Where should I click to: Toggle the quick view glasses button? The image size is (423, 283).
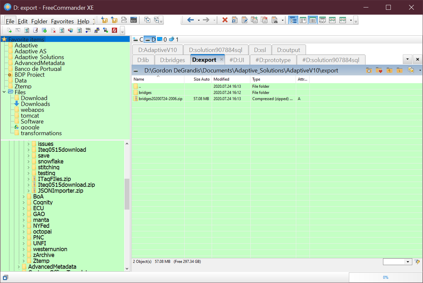pyautogui.click(x=322, y=20)
